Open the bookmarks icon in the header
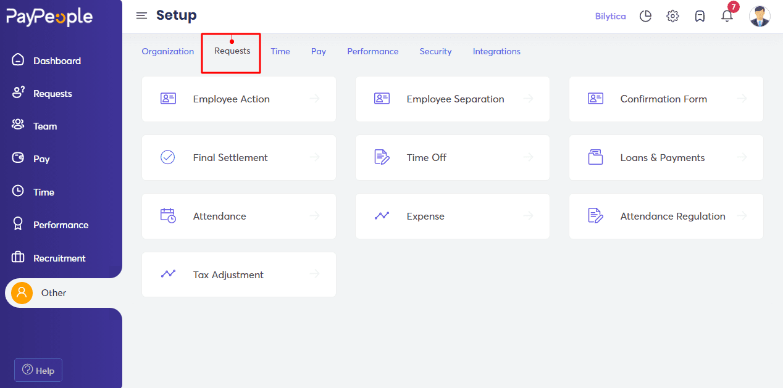 [700, 16]
